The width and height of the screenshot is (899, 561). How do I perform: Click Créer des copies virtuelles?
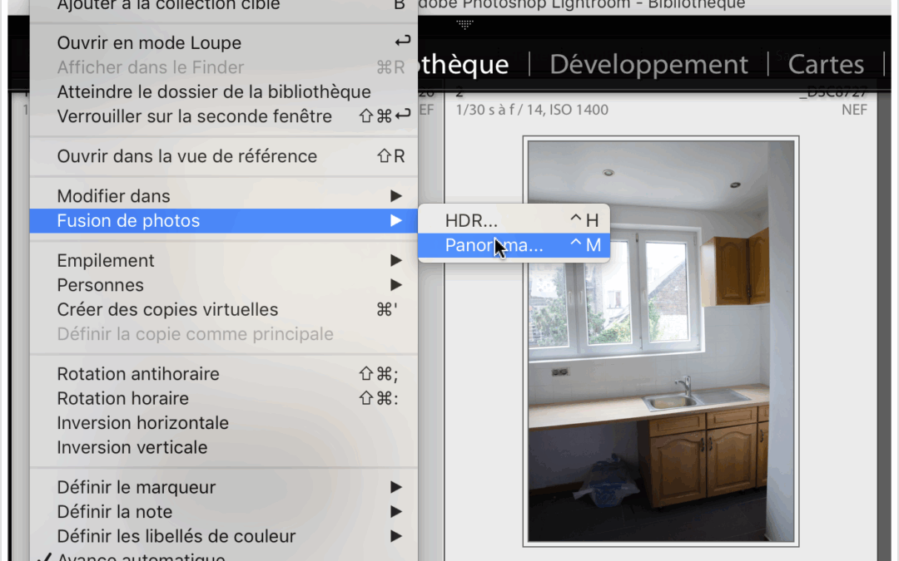[x=167, y=310]
